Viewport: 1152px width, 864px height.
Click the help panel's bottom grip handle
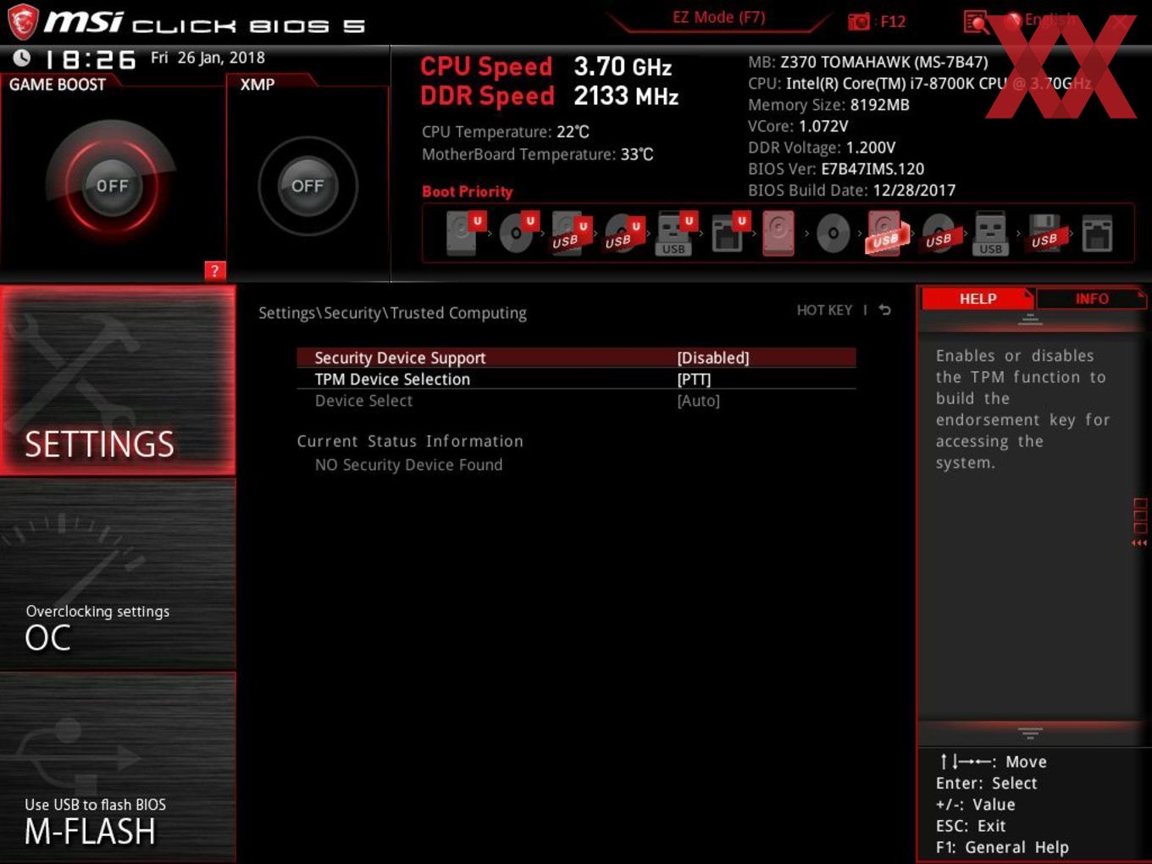pyautogui.click(x=1030, y=733)
